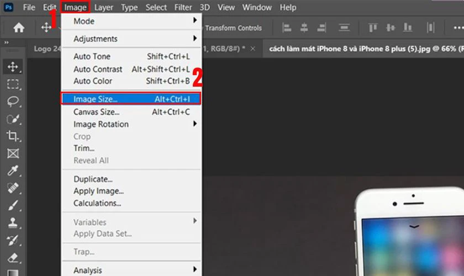Image resolution: width=464 pixels, height=276 pixels.
Task: Select the Eyedropper tool
Action: [x=13, y=171]
